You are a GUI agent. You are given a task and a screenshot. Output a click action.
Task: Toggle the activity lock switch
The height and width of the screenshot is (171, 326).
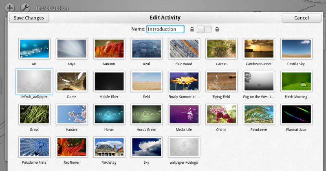[x=204, y=29]
